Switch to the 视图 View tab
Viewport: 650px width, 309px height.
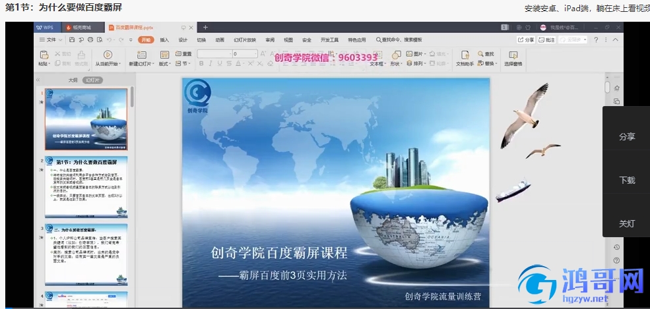(288, 40)
